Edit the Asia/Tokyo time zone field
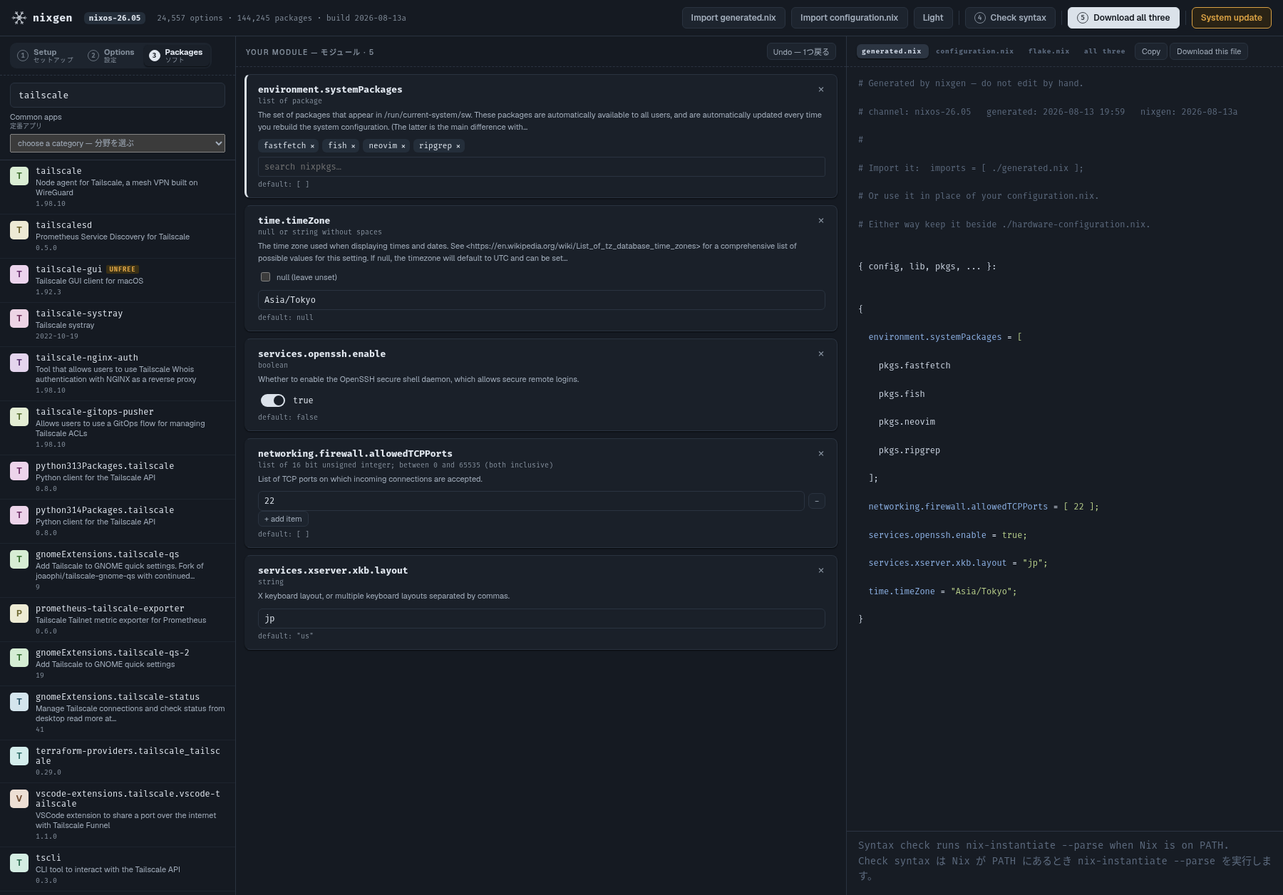The width and height of the screenshot is (1283, 895). pos(542,300)
